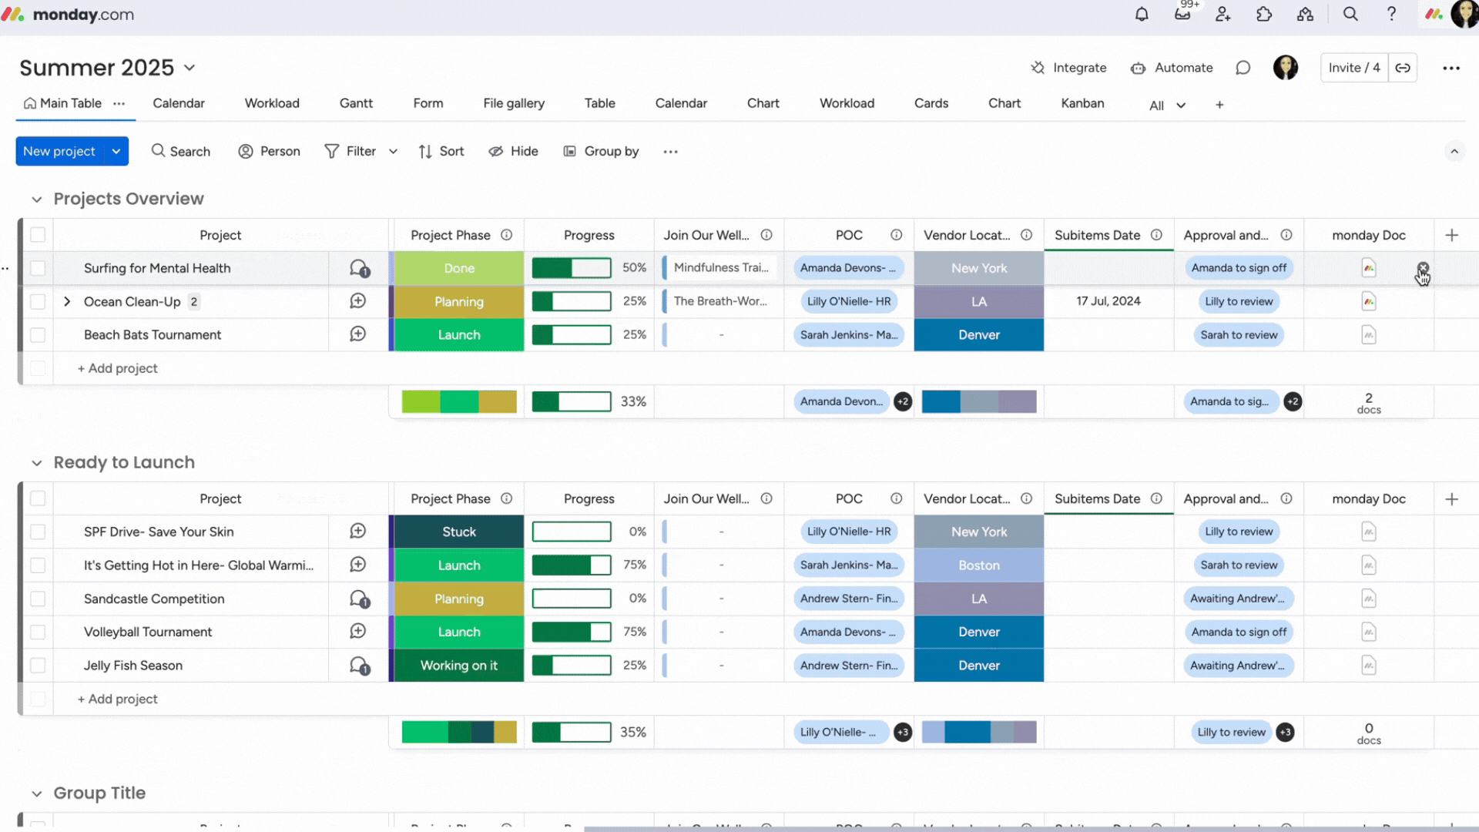Click the top-bar search magnifier
1479x832 pixels.
[1350, 14]
